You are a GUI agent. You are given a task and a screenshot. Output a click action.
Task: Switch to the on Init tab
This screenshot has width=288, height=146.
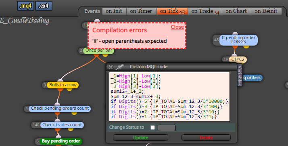click(x=114, y=11)
